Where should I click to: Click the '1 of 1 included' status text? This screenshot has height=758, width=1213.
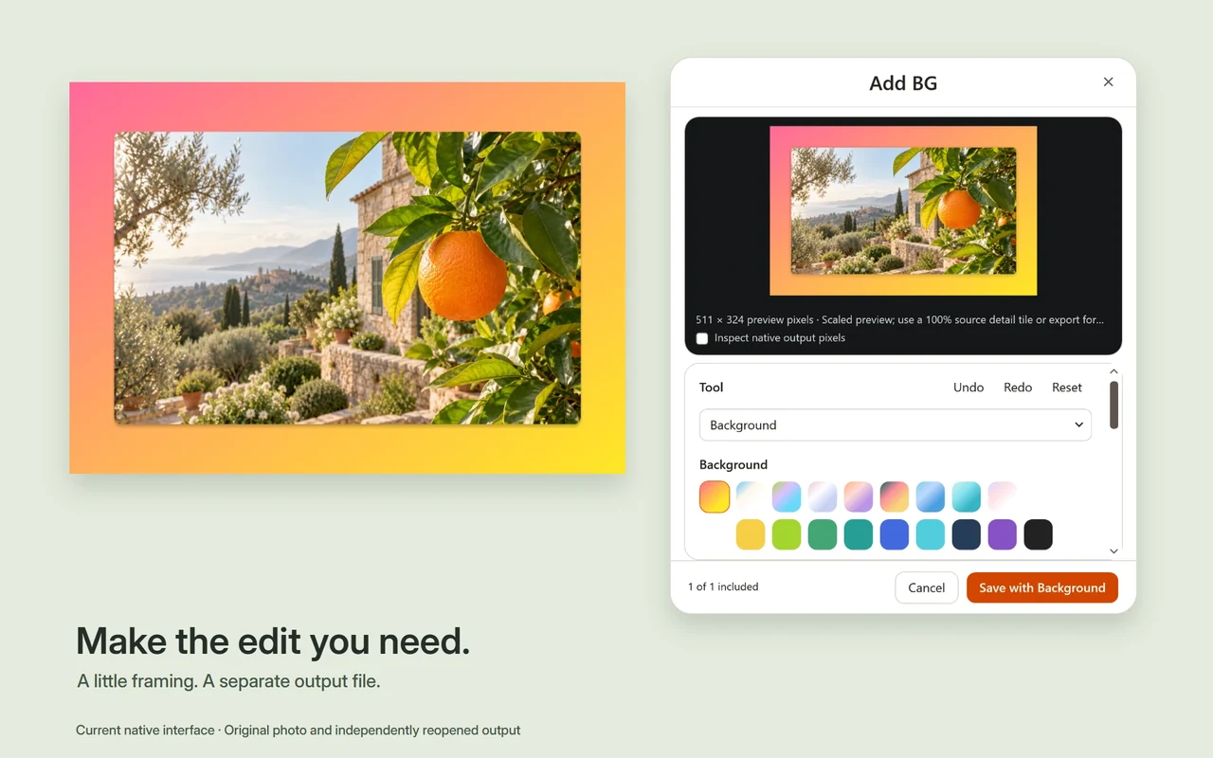point(723,587)
